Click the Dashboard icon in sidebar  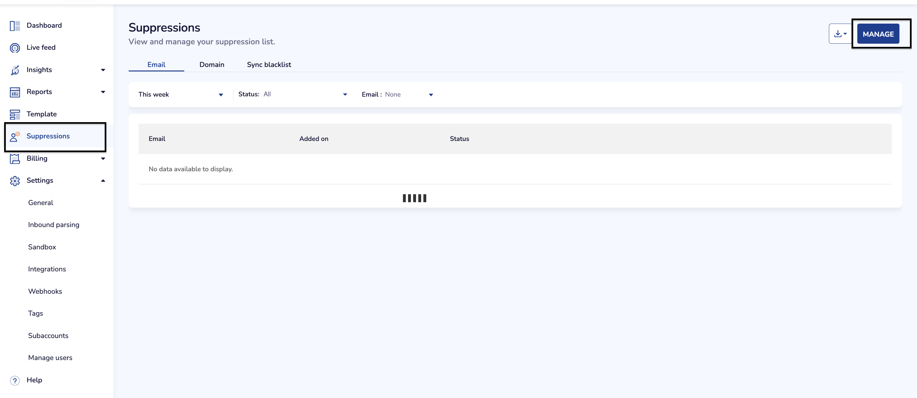click(x=15, y=26)
